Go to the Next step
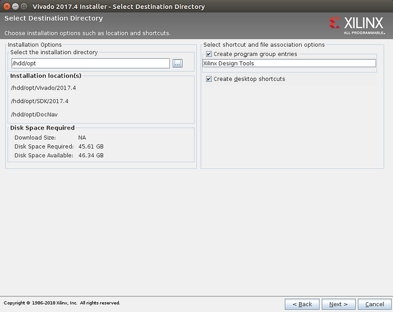This screenshot has height=312, width=393. click(x=338, y=304)
